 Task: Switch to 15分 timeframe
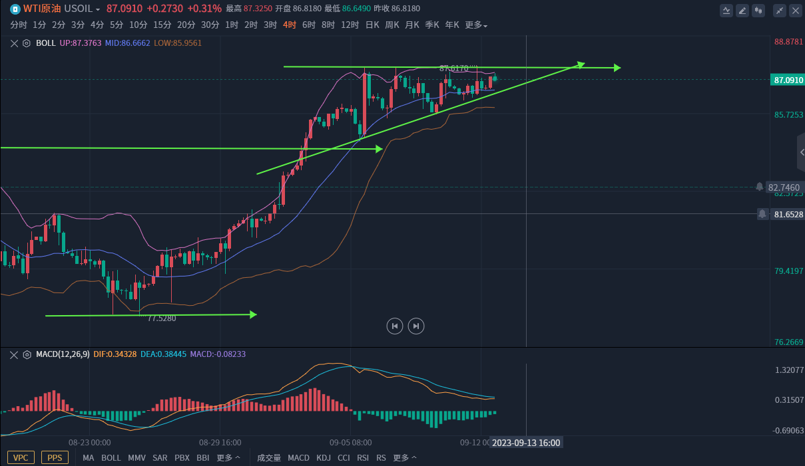pos(162,25)
